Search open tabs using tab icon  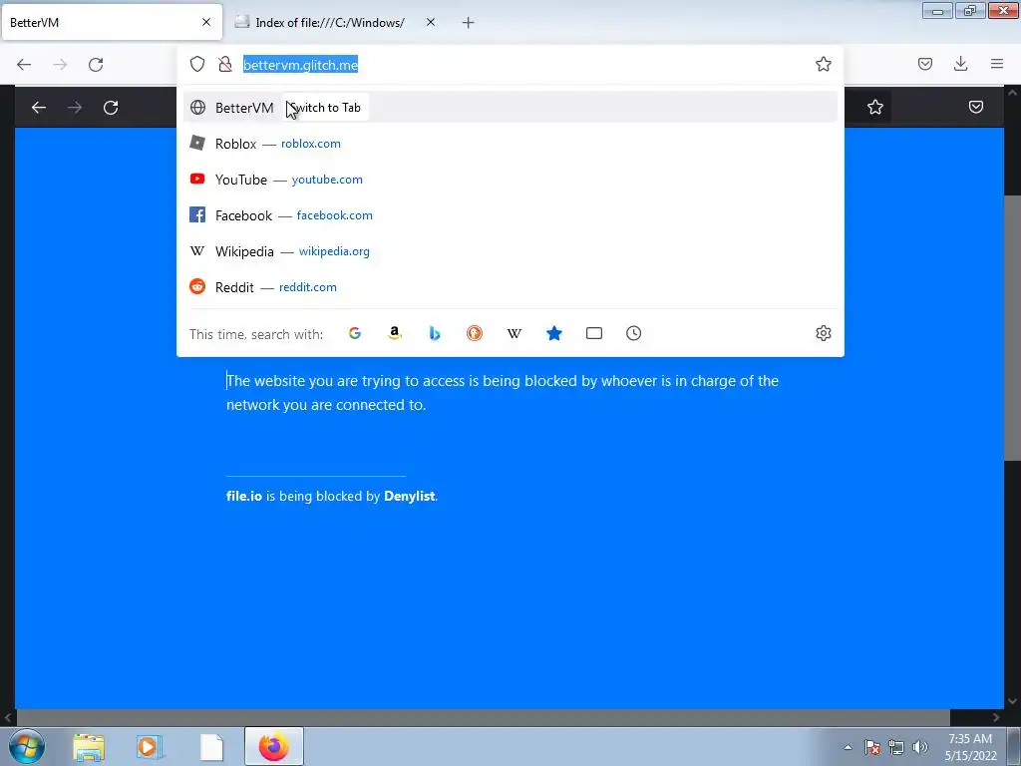click(594, 333)
